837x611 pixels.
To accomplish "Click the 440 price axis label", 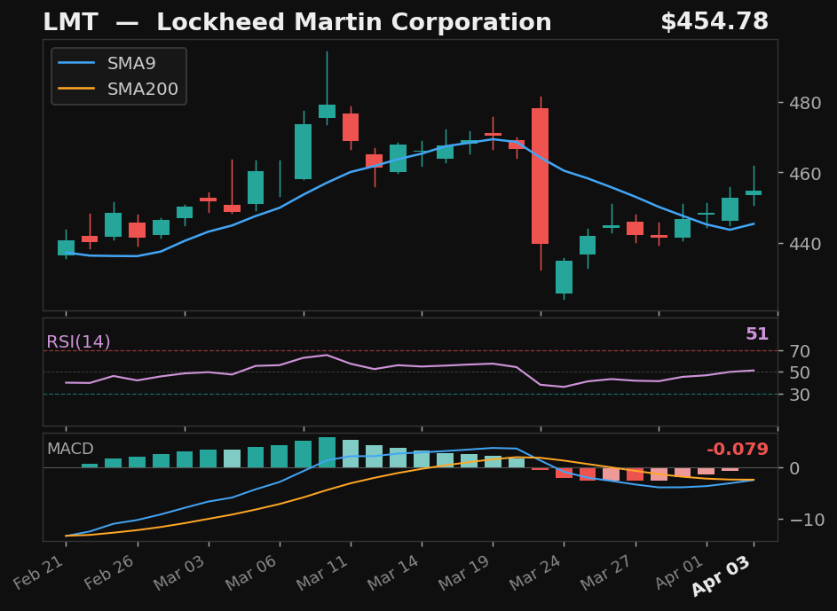I will pos(805,244).
